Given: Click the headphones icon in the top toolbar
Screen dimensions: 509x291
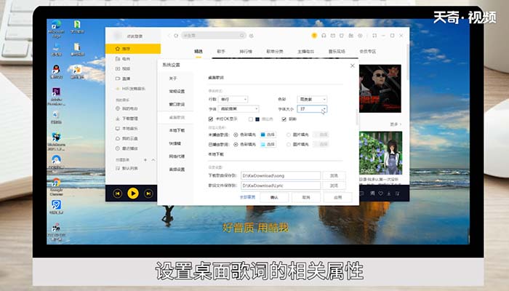Looking at the screenshot, I should (x=324, y=36).
